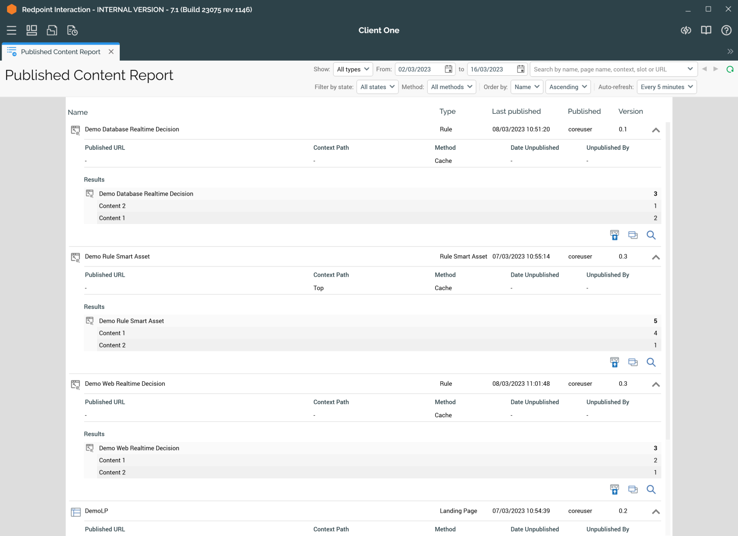Open the help question mark icon

click(x=726, y=30)
